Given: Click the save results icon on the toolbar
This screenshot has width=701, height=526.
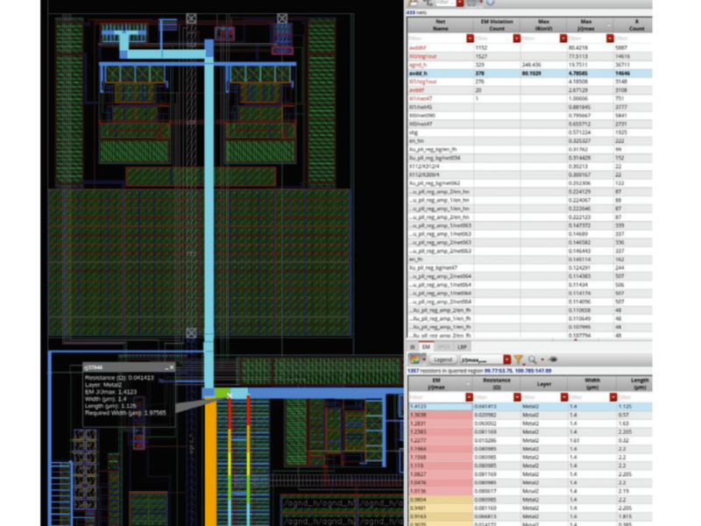Looking at the screenshot, I should tap(413, 4).
